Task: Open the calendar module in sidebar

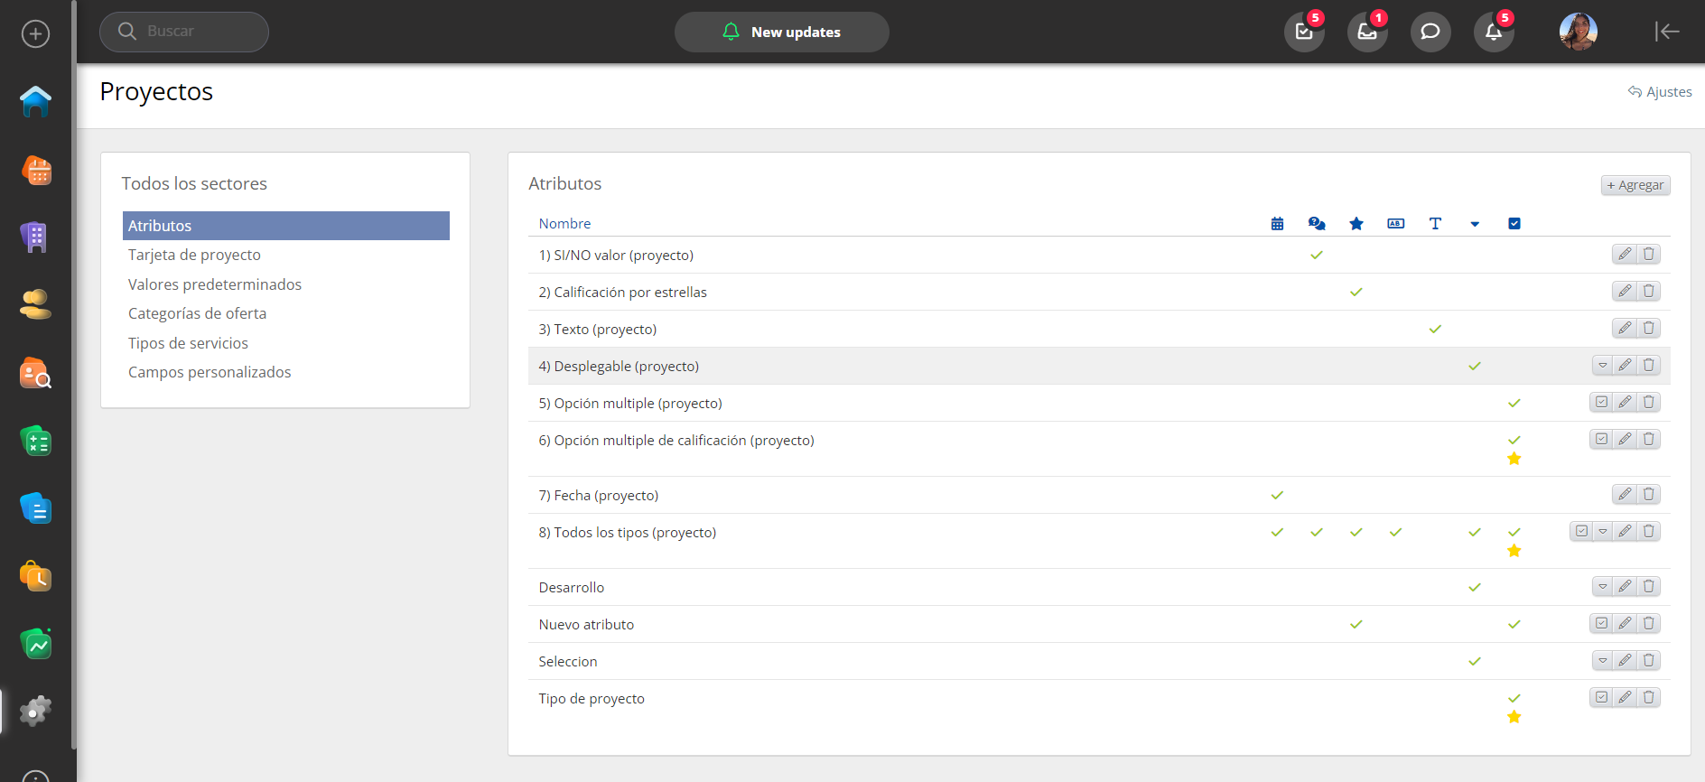Action: tap(36, 170)
